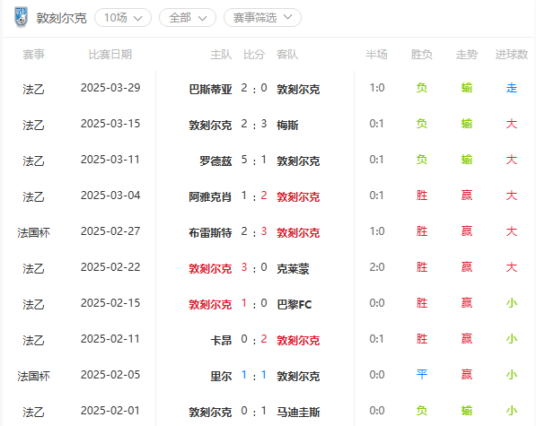Select the 罗德兹 team name
Screen dimensions: 536x426
pos(215,161)
